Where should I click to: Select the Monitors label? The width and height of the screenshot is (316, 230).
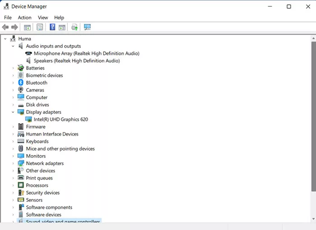(36, 156)
